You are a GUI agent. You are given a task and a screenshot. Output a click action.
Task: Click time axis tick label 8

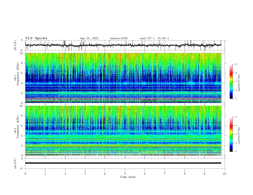(185, 174)
